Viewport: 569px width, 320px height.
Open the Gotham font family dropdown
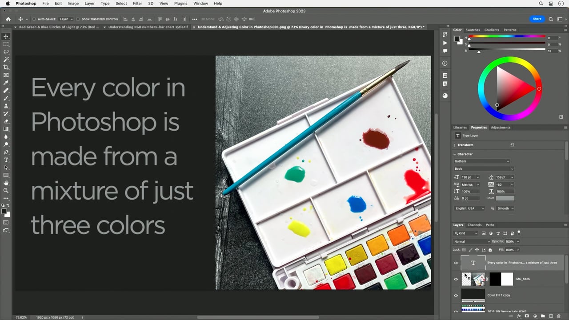pyautogui.click(x=482, y=161)
